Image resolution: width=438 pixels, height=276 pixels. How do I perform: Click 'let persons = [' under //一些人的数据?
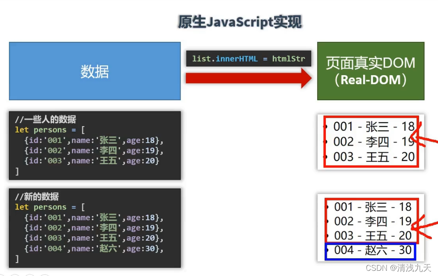50,130
